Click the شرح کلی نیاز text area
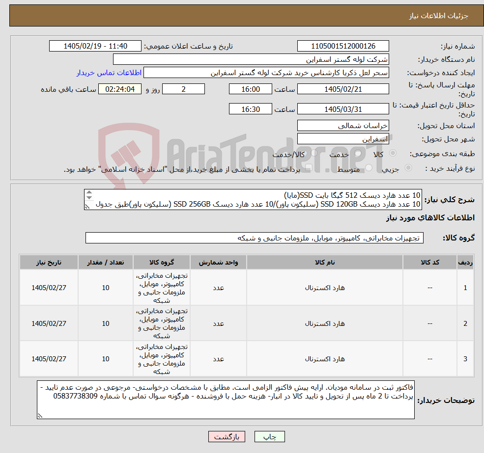Image resolution: width=484 pixels, height=453 pixels. click(253, 200)
